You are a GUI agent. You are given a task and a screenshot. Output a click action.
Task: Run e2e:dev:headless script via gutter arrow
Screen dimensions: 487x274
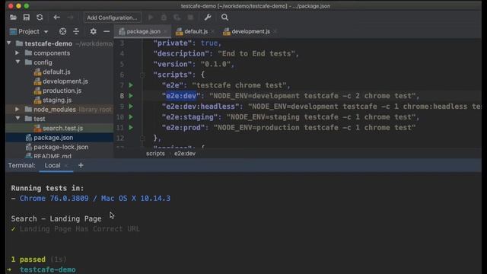point(131,107)
